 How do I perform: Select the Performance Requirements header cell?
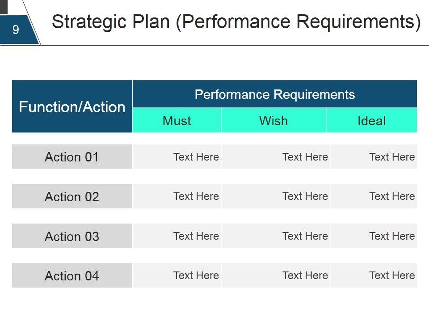click(x=274, y=94)
